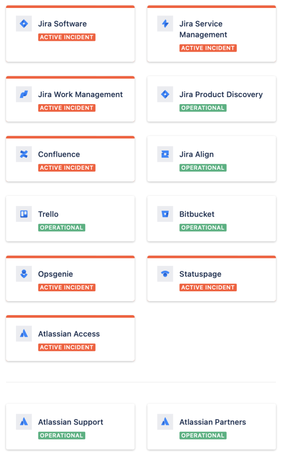Click the Jira Service Management lightning icon

[165, 23]
